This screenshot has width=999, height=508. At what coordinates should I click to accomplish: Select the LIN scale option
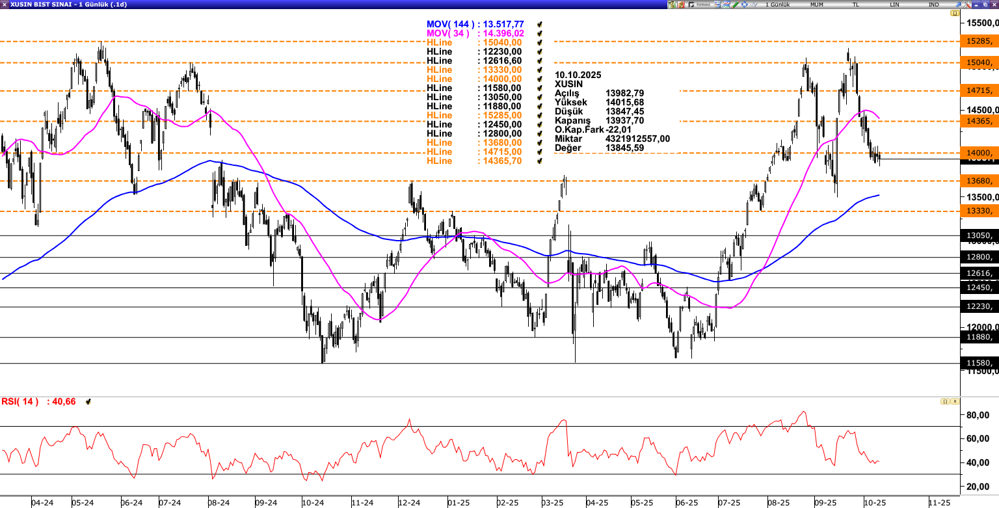click(x=894, y=5)
